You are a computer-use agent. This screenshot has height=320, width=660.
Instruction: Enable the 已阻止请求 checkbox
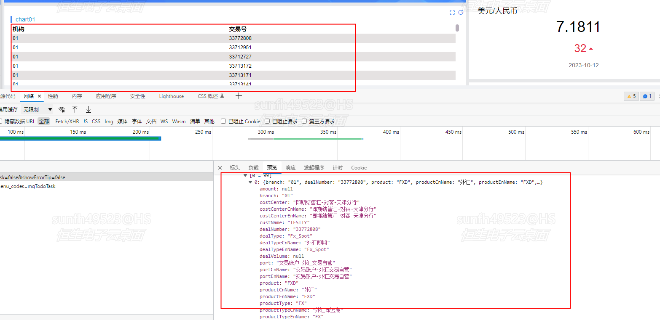pos(267,121)
